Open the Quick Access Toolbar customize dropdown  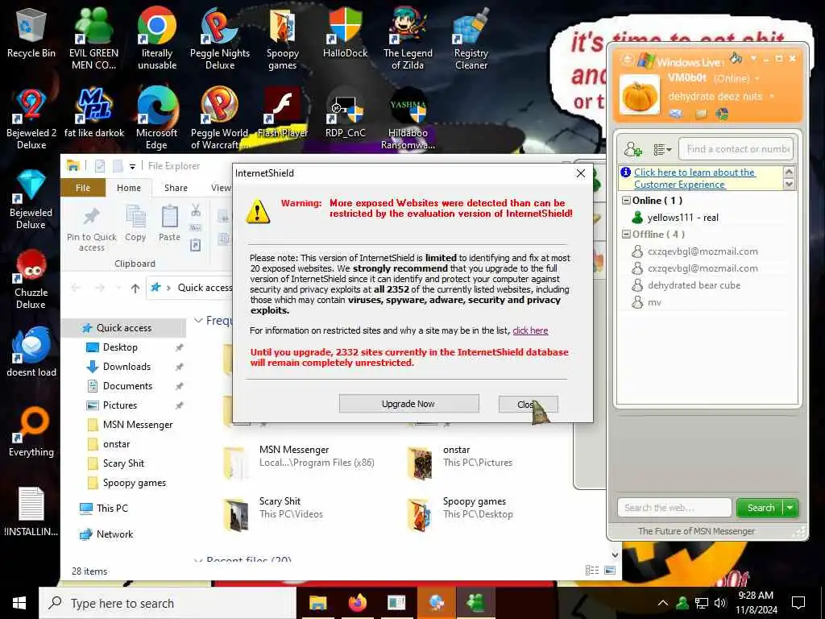click(132, 166)
